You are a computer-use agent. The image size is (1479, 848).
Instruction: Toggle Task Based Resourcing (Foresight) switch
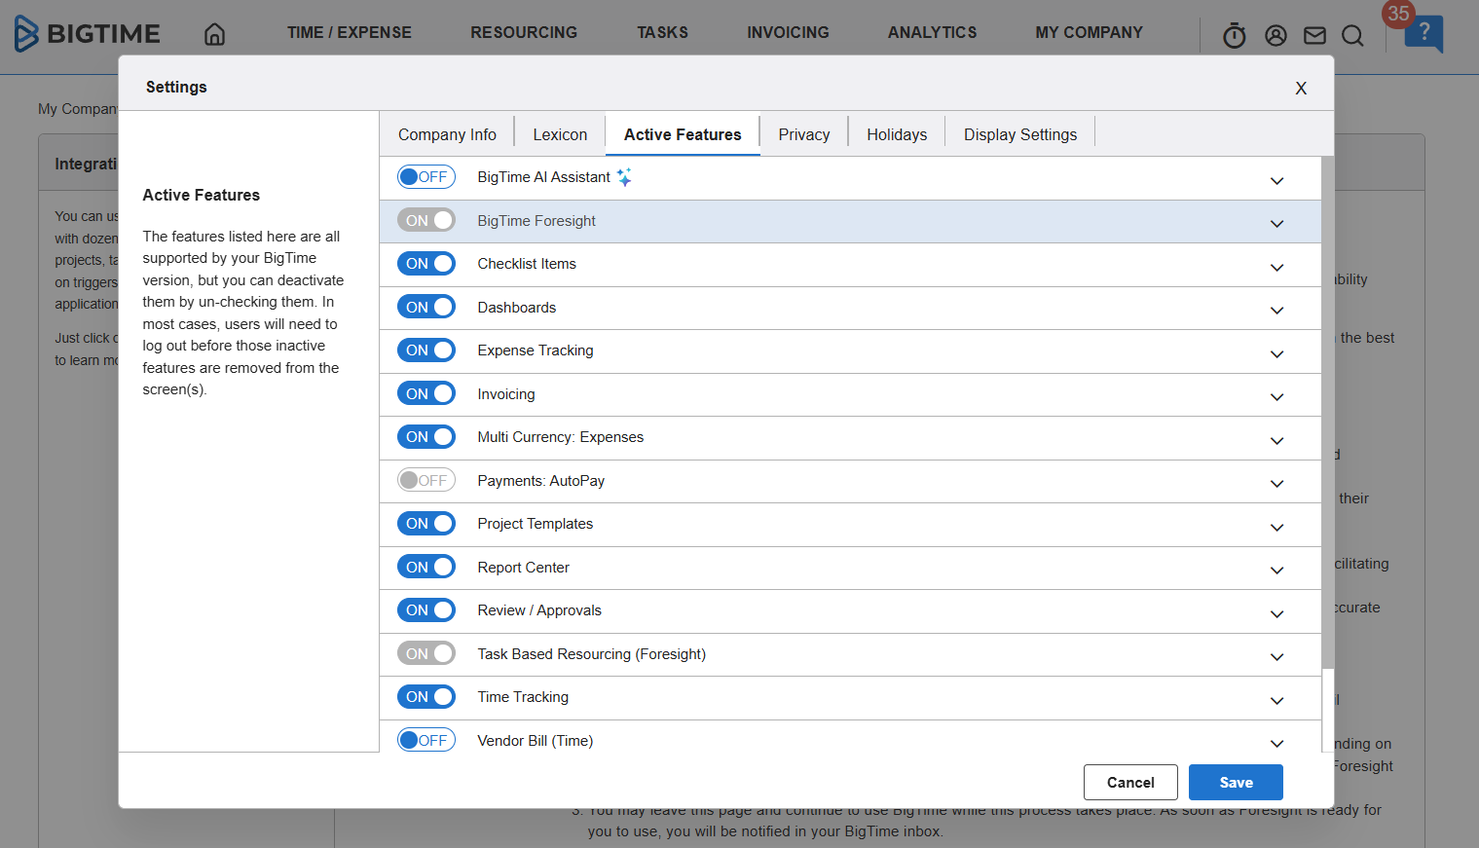coord(426,653)
